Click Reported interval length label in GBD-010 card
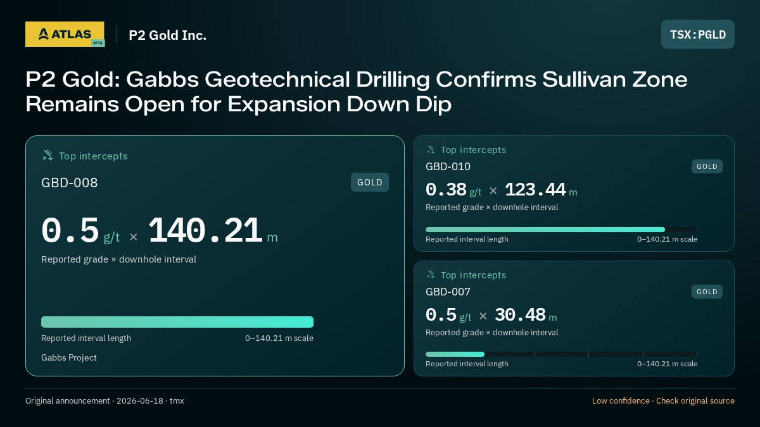This screenshot has width=760, height=427. 467,239
